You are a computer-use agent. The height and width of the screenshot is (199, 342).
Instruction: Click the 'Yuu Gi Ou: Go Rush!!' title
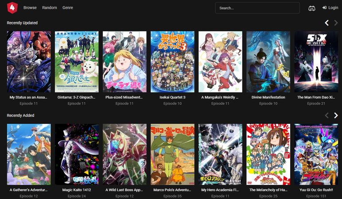coord(316,190)
